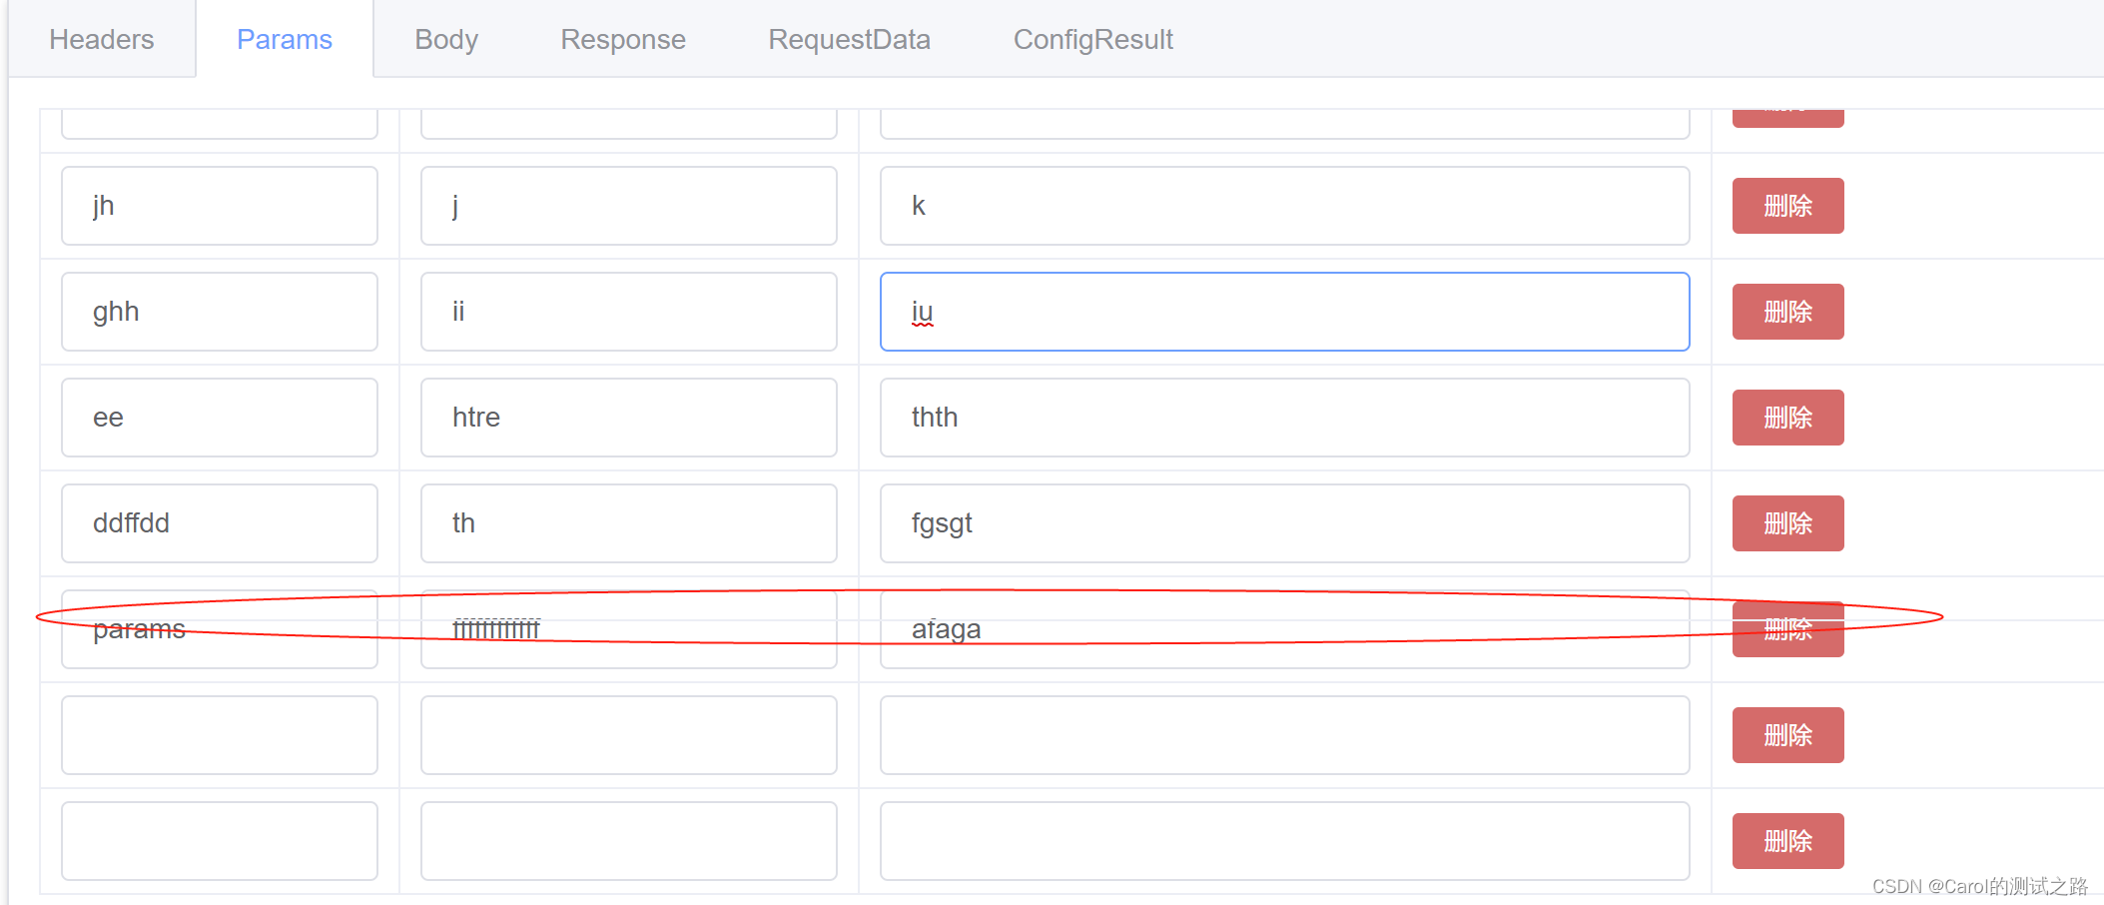
Task: Switch to the ConfigResult tab
Action: click(1092, 39)
